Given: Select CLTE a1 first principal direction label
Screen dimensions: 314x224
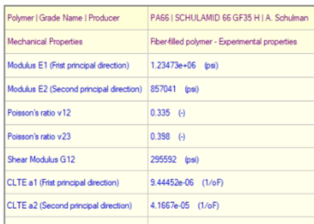Looking at the screenshot, I should click(x=63, y=182).
